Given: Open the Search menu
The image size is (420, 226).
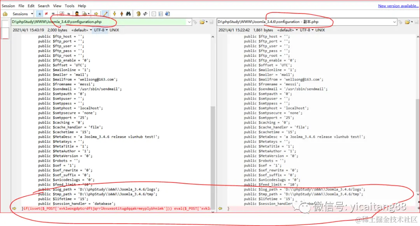Looking at the screenshot, I should [x=44, y=5].
